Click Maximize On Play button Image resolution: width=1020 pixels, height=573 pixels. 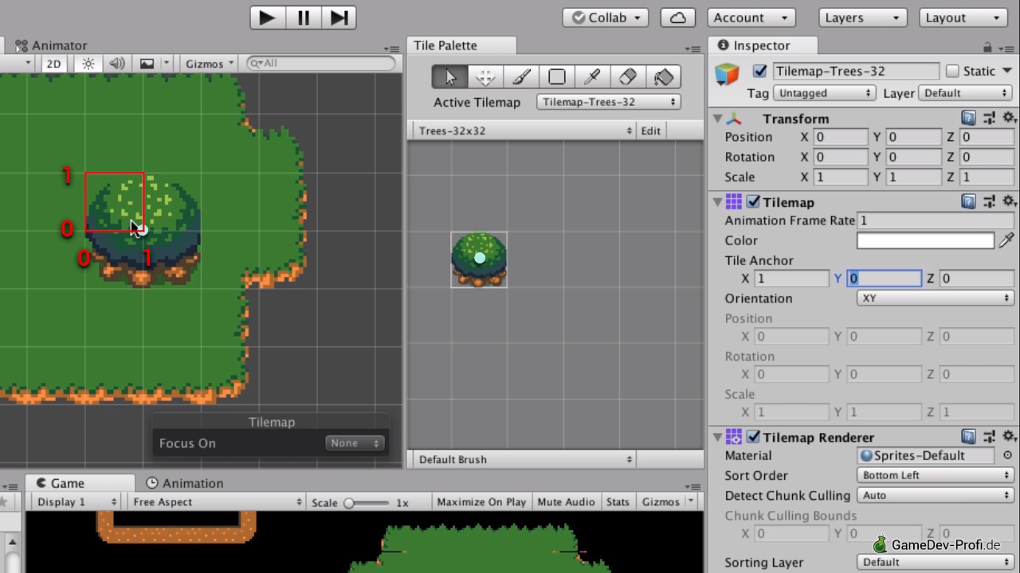pos(481,502)
